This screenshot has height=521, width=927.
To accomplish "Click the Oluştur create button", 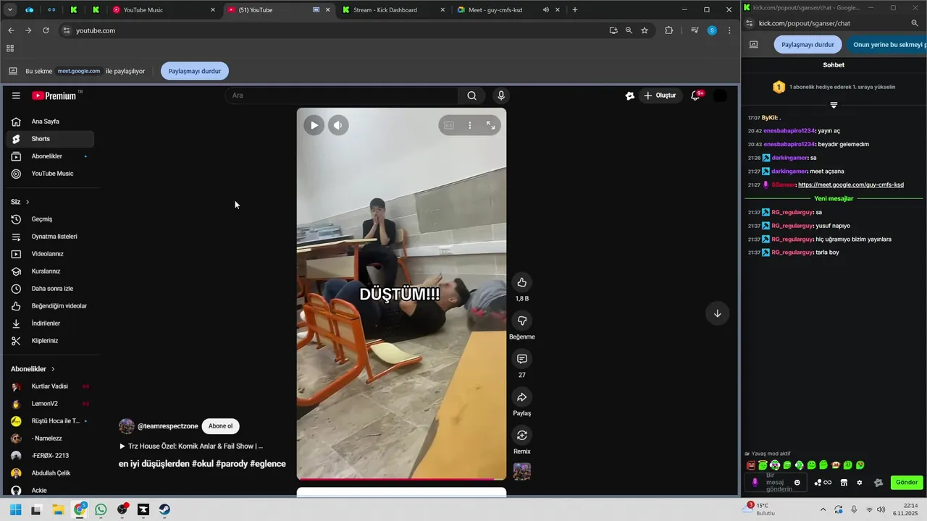I will click(660, 96).
